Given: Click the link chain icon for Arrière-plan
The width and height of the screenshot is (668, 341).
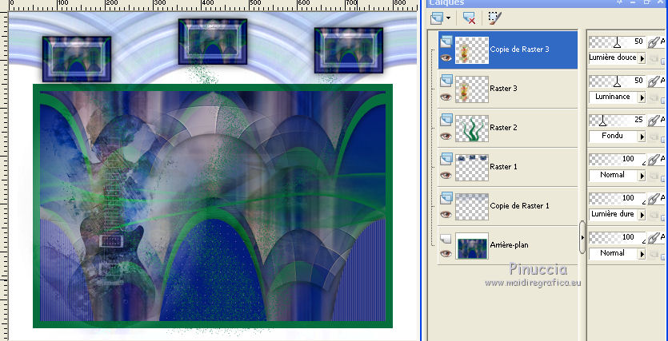Looking at the screenshot, I should click(x=652, y=238).
